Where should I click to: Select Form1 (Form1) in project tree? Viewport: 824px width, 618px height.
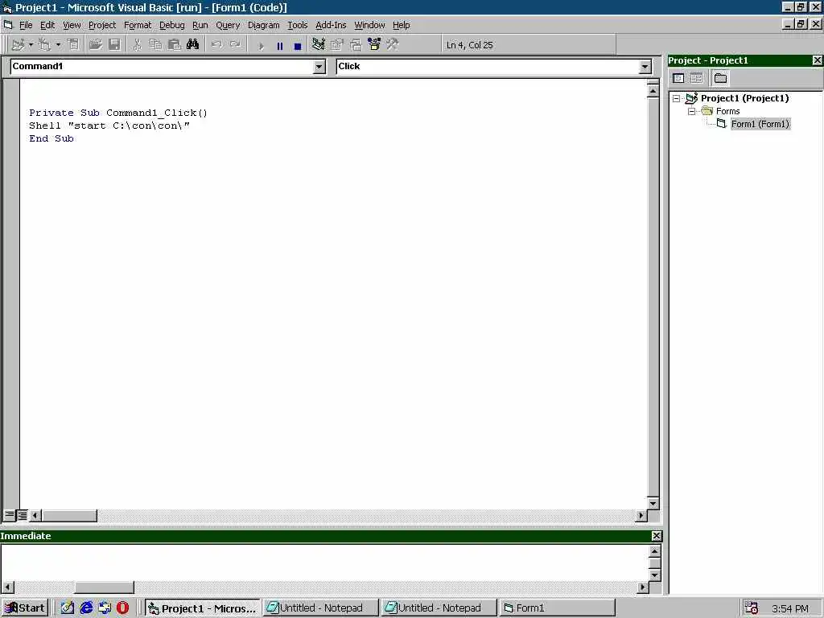tap(760, 124)
